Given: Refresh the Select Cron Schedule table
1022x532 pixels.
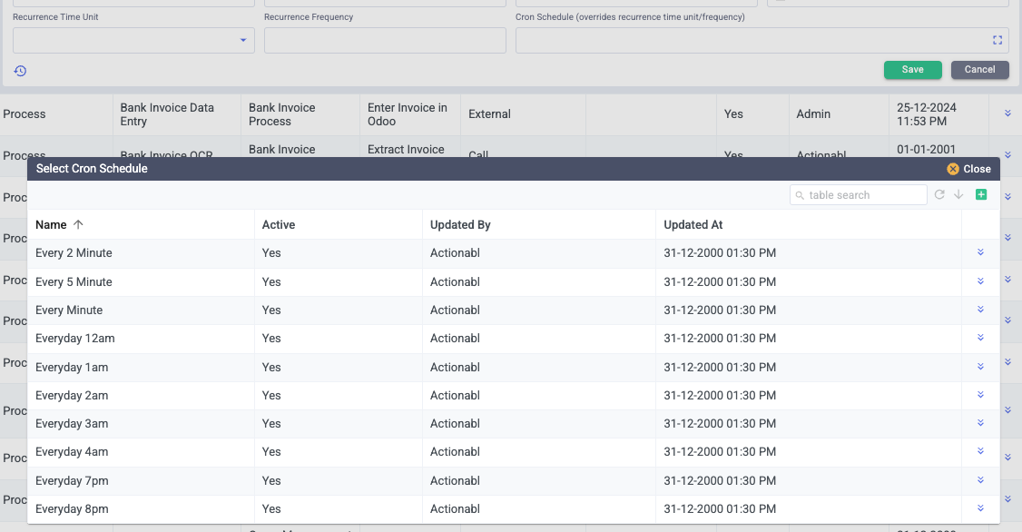Looking at the screenshot, I should [x=939, y=194].
